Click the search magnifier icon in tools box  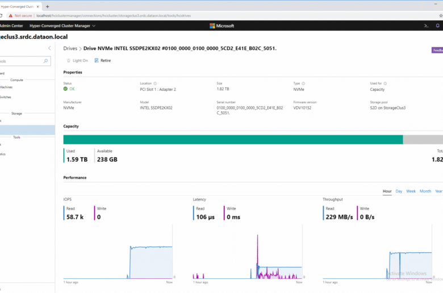[45, 61]
